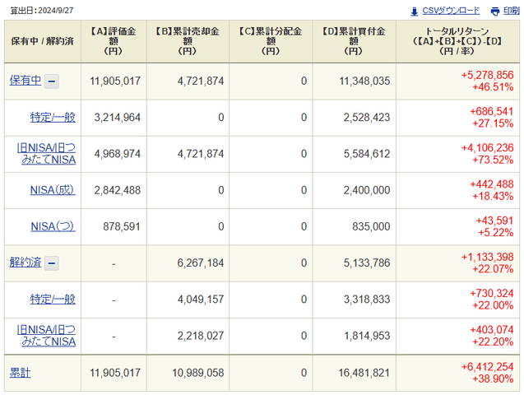Screen dimensions: 524x395
Task: Click the printer icon
Action: (495, 11)
